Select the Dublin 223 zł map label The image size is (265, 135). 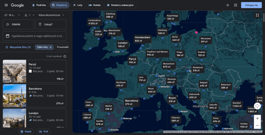(x=98, y=33)
